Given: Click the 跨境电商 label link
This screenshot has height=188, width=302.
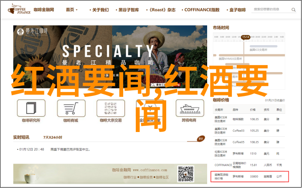Looking at the screenshot, I should click(189, 121).
